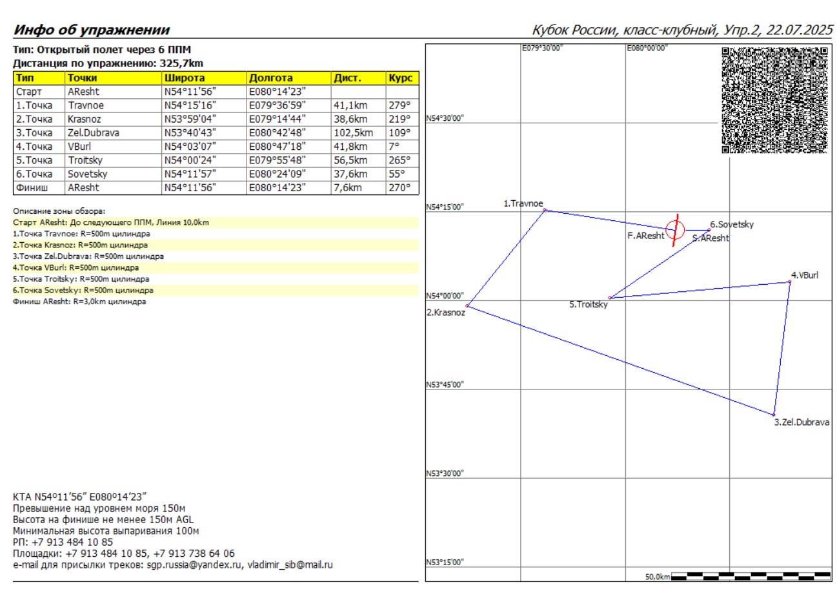Select the 1.Travnoe waypoint marker on map
Image resolution: width=837 pixels, height=591 pixels.
click(545, 210)
